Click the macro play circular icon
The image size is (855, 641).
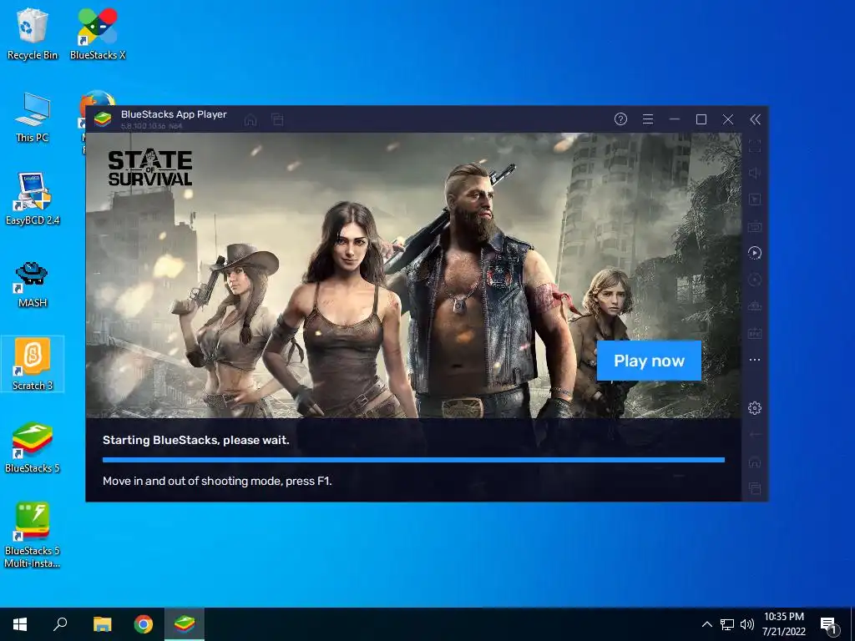point(755,253)
